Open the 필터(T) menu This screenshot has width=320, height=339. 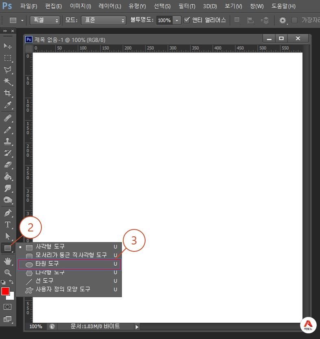187,6
